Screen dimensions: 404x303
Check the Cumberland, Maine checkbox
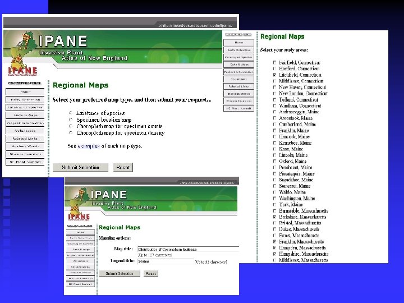(274, 124)
